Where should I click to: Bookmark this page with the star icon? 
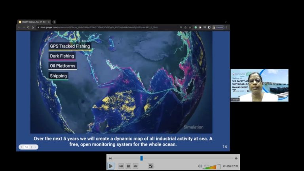pos(190,27)
